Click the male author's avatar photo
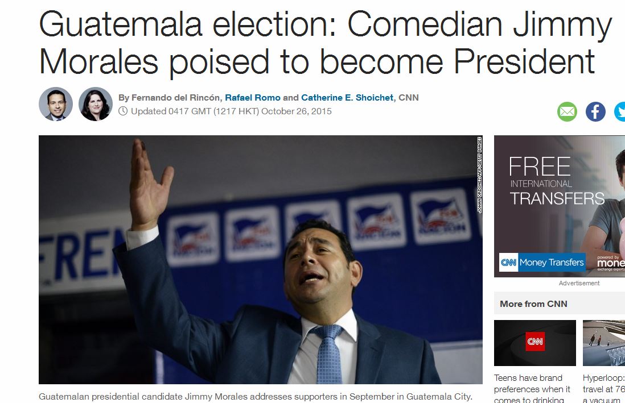Image resolution: width=625 pixels, height=403 pixels. coord(56,104)
